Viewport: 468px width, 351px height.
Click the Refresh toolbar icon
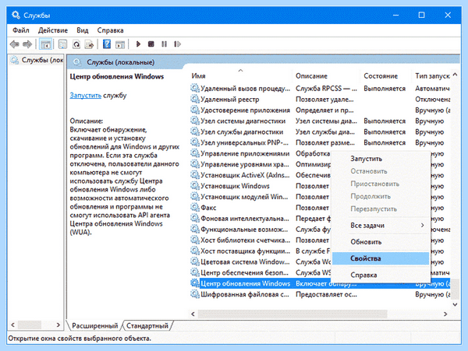76,44
